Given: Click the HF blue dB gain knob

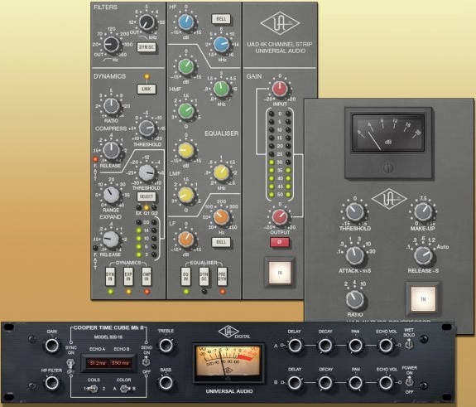Looking at the screenshot, I should pyautogui.click(x=185, y=22).
